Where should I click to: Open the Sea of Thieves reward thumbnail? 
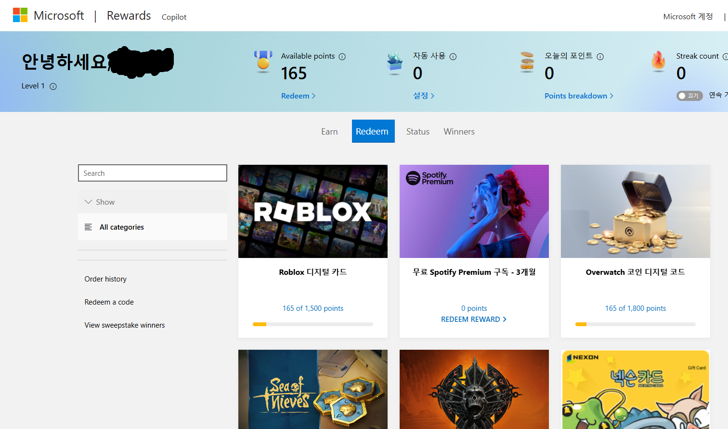(313, 389)
